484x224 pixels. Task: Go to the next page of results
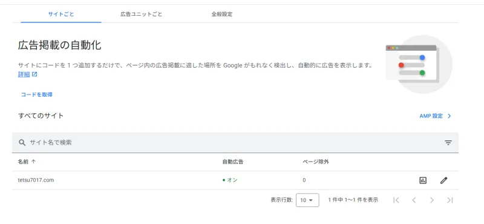coord(432,200)
